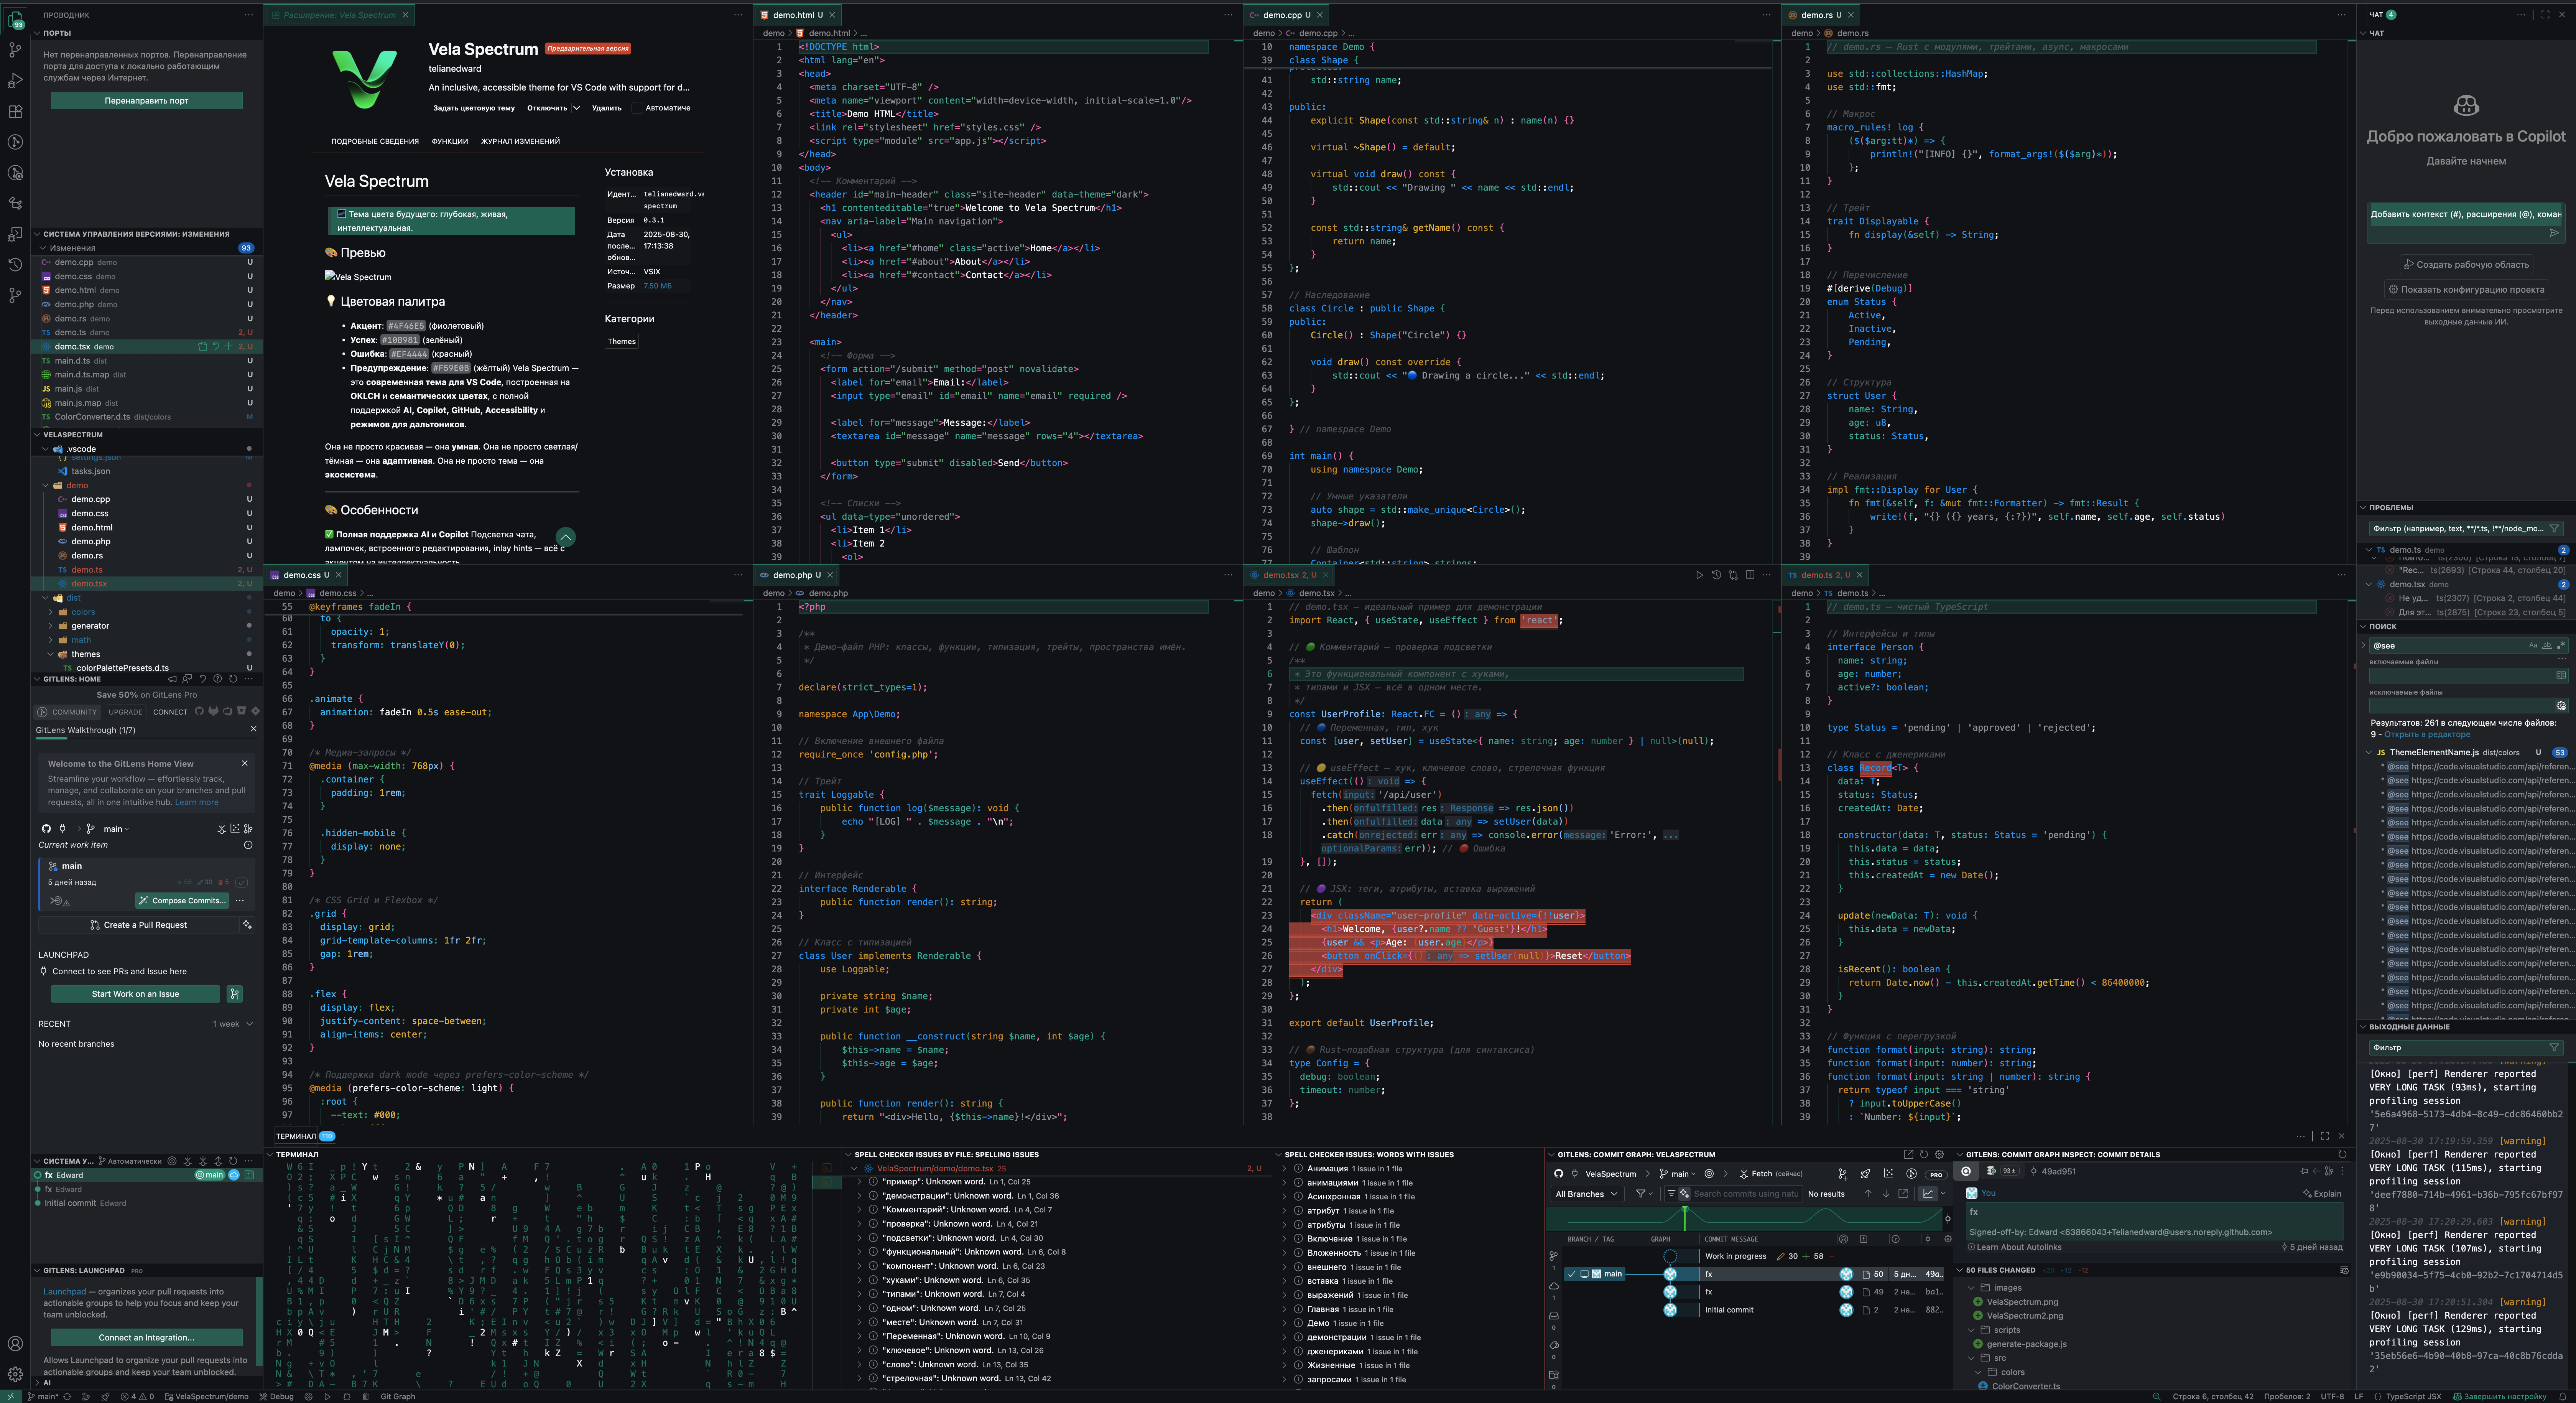Click Задать цветовую тему button

tap(474, 108)
